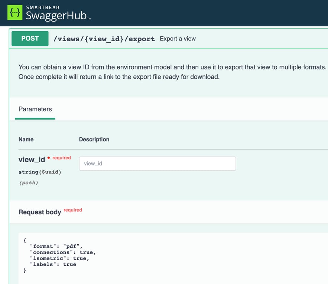Select the "pdf" format value in JSON example
This screenshot has width=328, height=284.
point(72,246)
